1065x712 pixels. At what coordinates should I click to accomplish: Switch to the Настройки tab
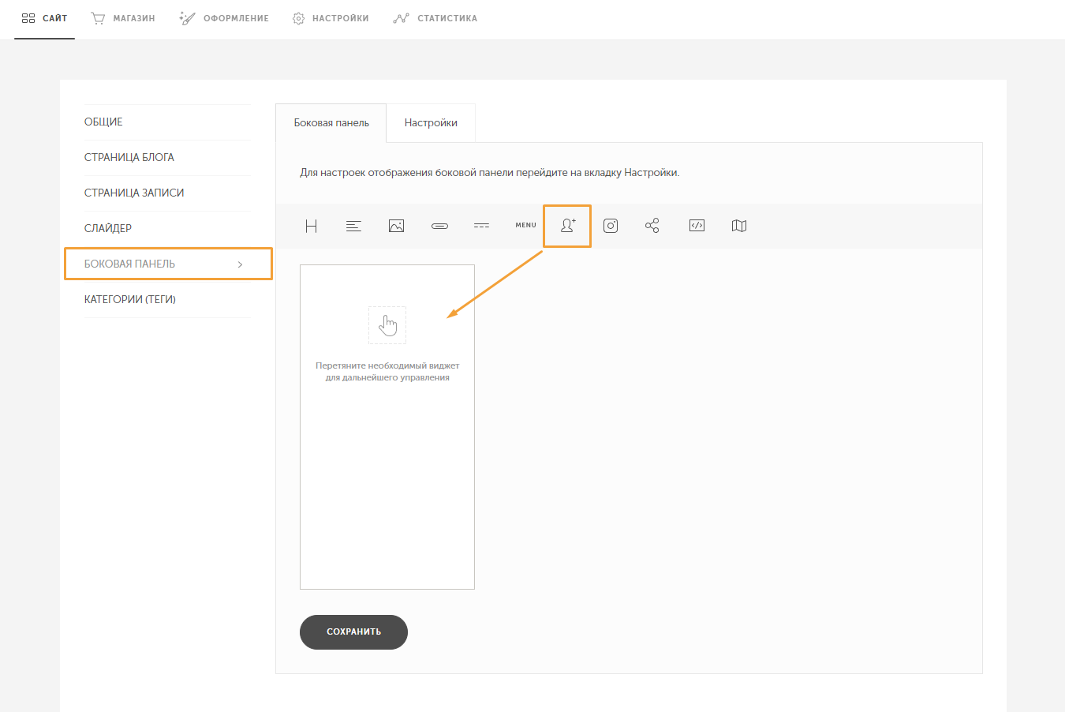(431, 123)
